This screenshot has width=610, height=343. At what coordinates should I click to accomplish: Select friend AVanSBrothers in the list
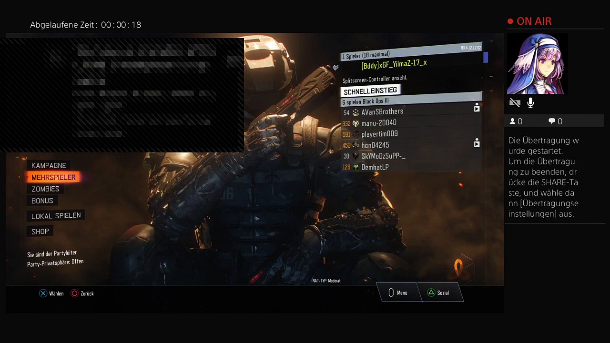tap(382, 112)
